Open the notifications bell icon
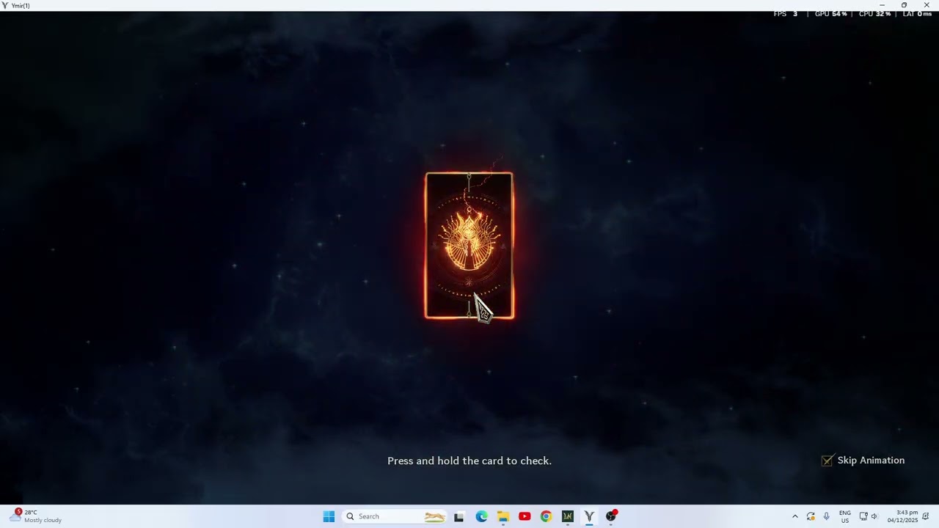Screen dimensions: 939x528 click(x=926, y=516)
